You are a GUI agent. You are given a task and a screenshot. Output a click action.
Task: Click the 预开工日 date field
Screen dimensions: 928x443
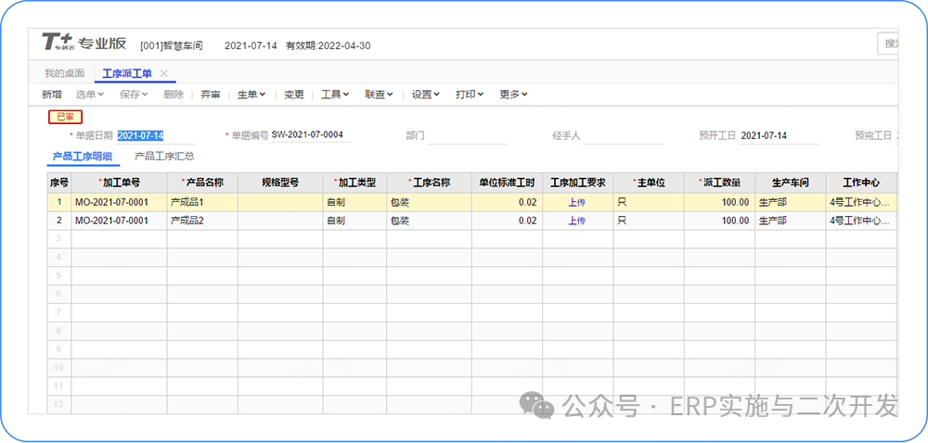778,136
